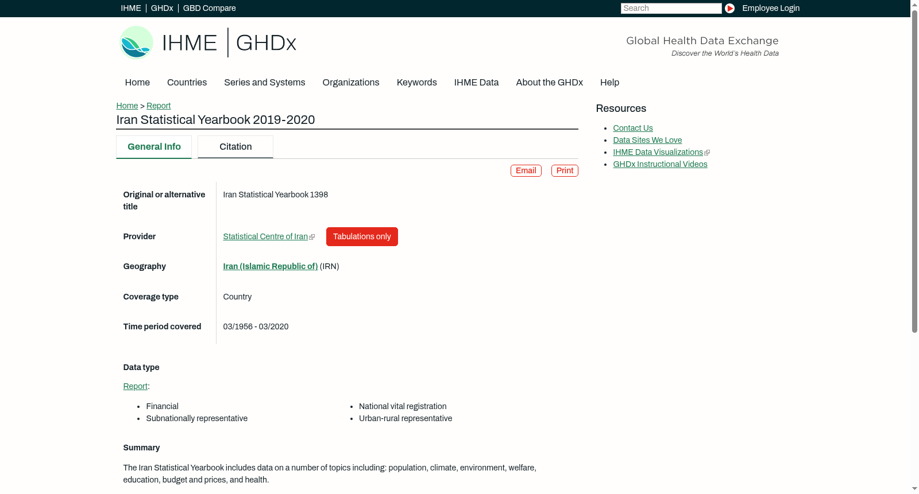Image resolution: width=919 pixels, height=494 pixels.
Task: Open the Help menu
Action: [609, 83]
